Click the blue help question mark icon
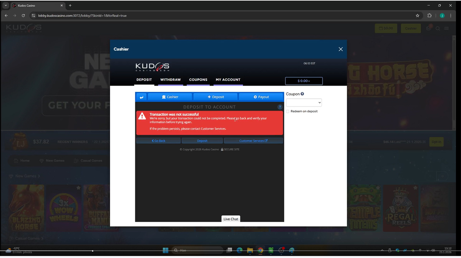 pos(280,107)
